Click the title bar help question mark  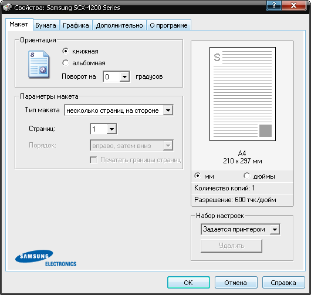click(273, 5)
